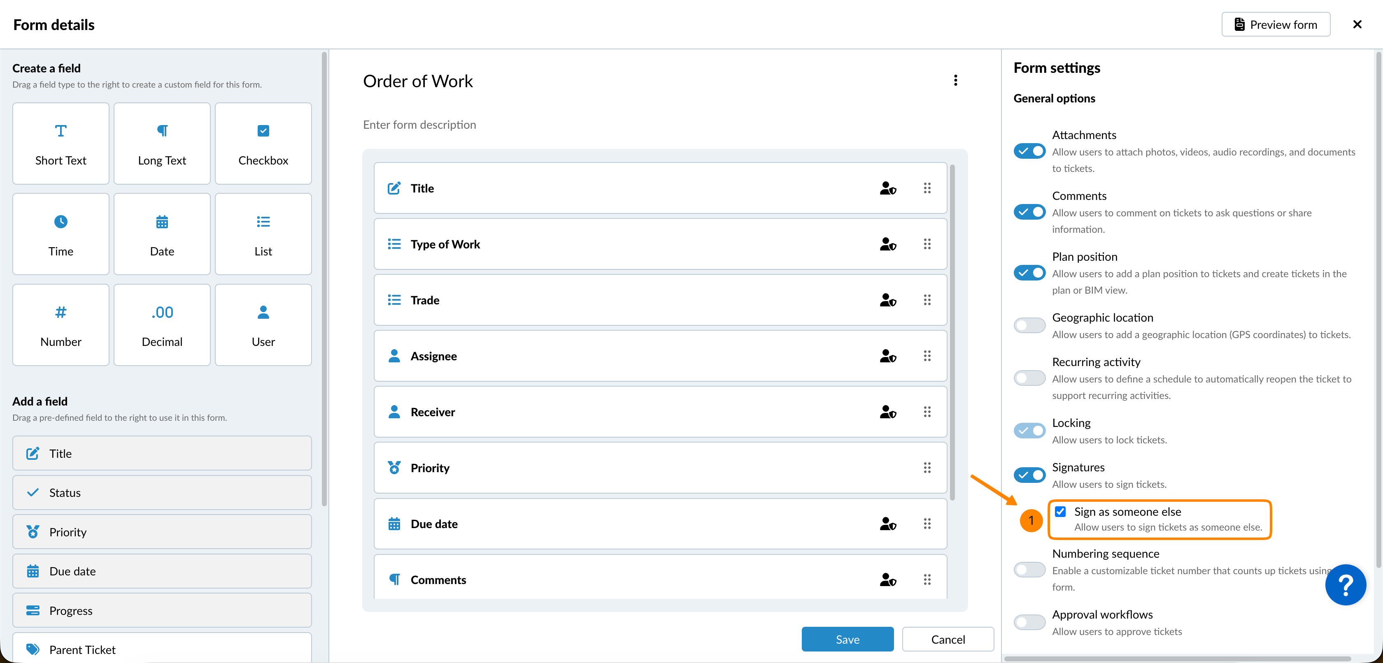Click the Time field type tile
The height and width of the screenshot is (663, 1383).
point(61,234)
